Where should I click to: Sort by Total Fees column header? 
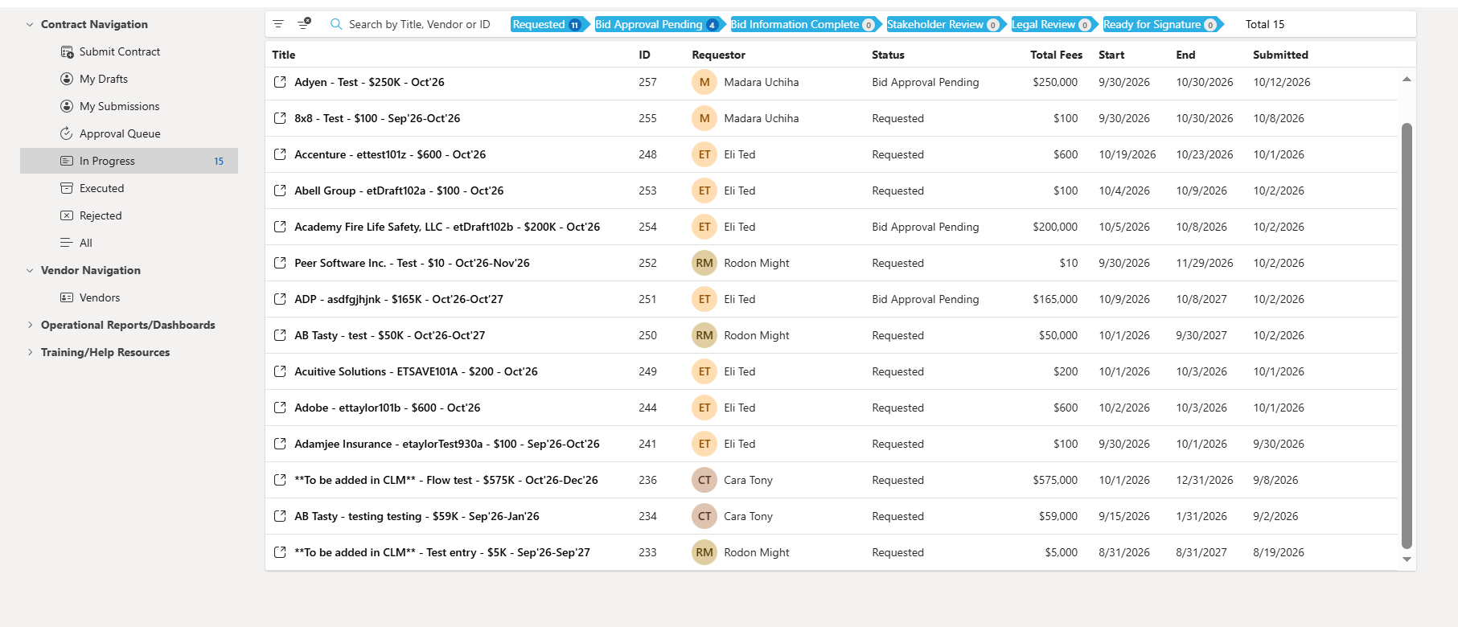pos(1056,55)
